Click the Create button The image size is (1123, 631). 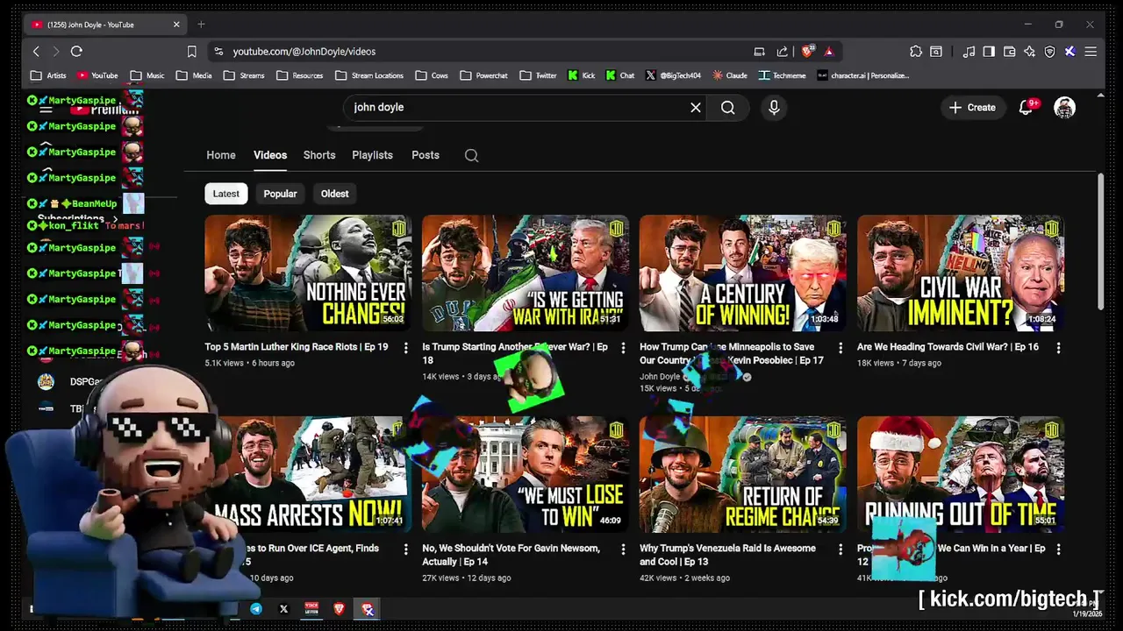973,107
